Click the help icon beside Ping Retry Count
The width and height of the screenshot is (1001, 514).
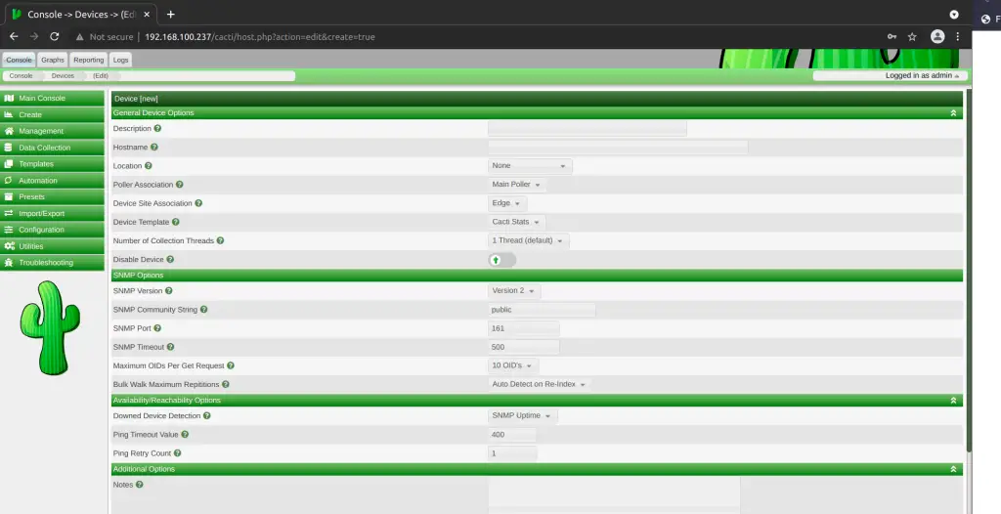[x=178, y=453]
